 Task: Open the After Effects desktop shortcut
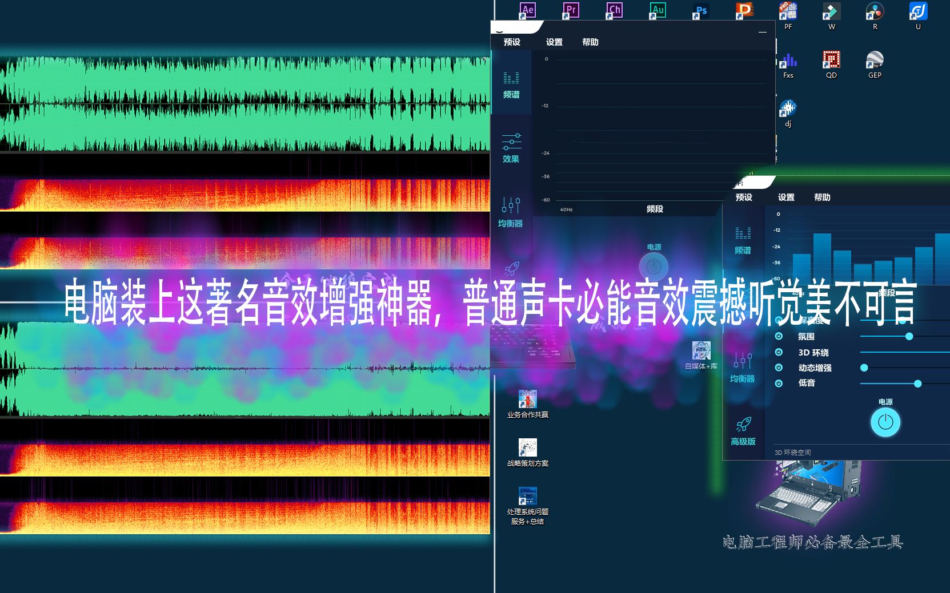(x=527, y=10)
